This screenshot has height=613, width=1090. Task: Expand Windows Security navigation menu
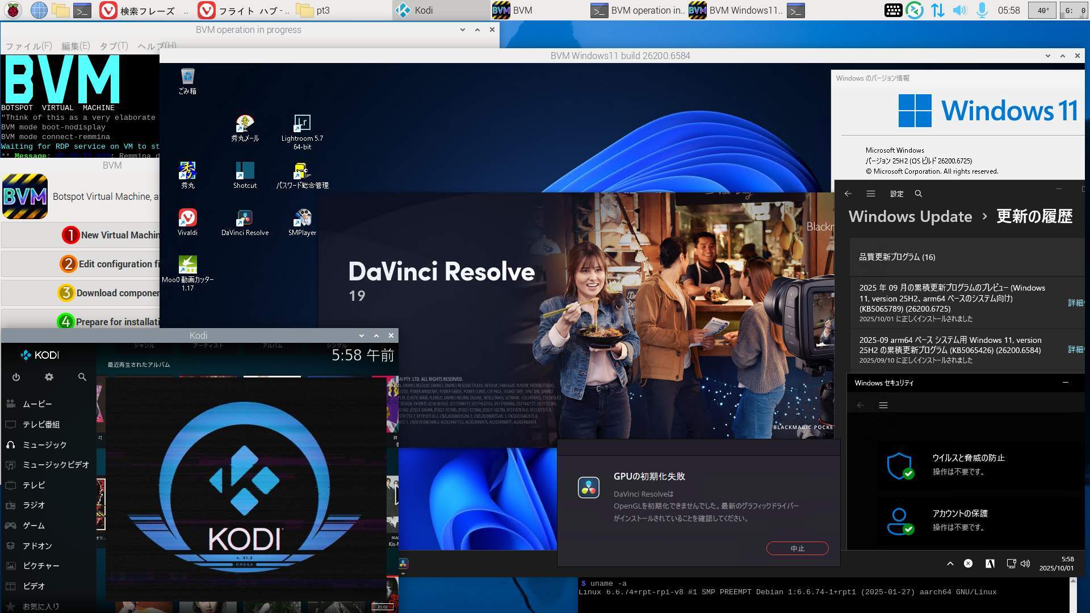tap(883, 405)
